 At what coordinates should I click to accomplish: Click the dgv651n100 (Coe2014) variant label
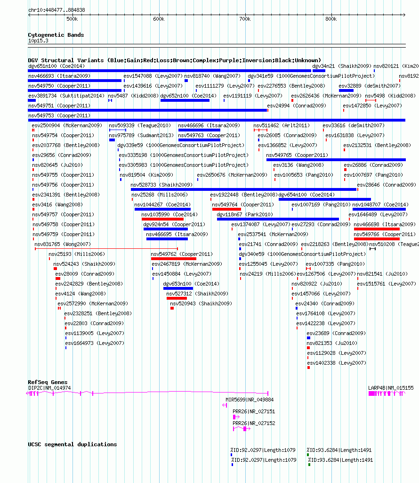click(56, 66)
